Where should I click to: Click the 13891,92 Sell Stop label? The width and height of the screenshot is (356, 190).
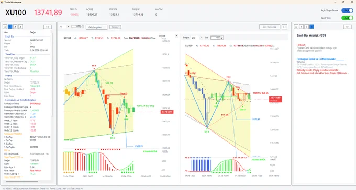point(261,93)
